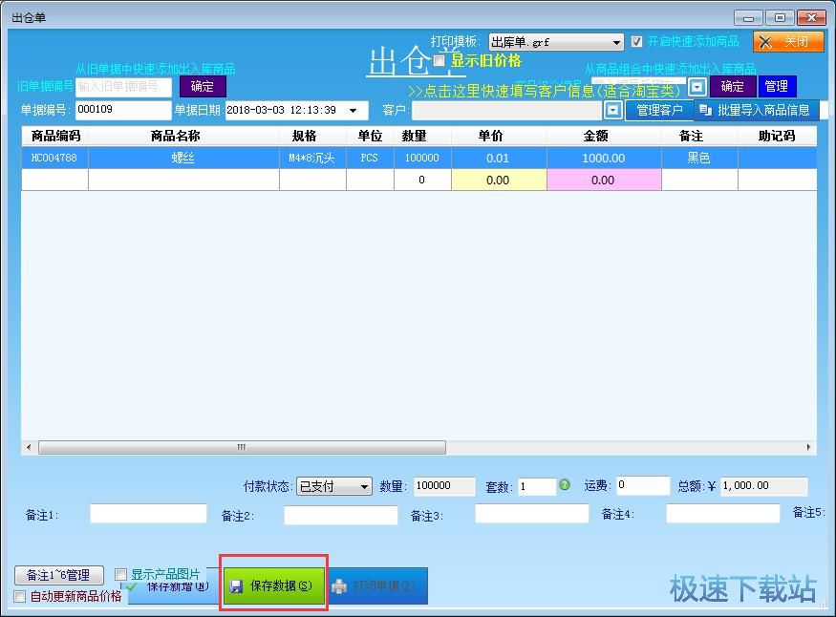This screenshot has width=836, height=617.
Task: Open 备注1~6管理 settings
Action: [58, 575]
